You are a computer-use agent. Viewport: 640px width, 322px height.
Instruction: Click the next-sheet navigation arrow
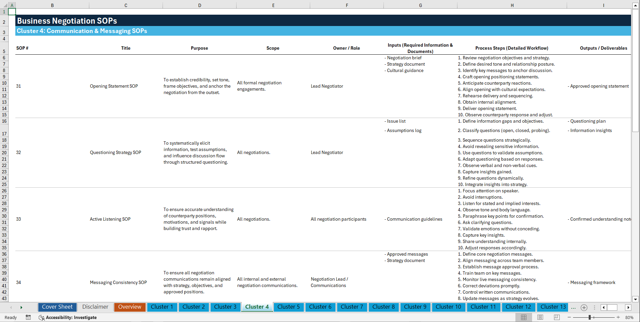[21, 307]
